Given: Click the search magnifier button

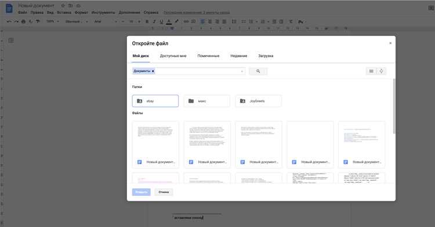Looking at the screenshot, I should 258,71.
